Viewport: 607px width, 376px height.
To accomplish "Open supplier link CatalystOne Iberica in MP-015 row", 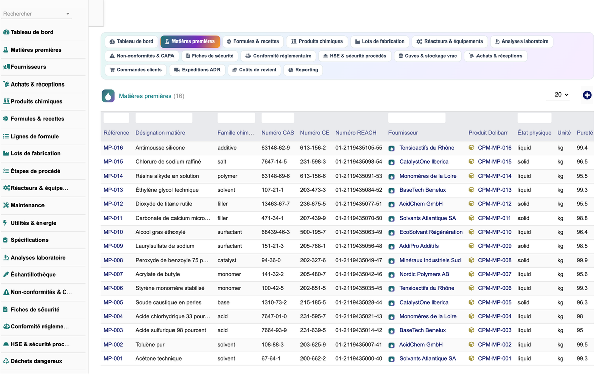I will pyautogui.click(x=424, y=162).
